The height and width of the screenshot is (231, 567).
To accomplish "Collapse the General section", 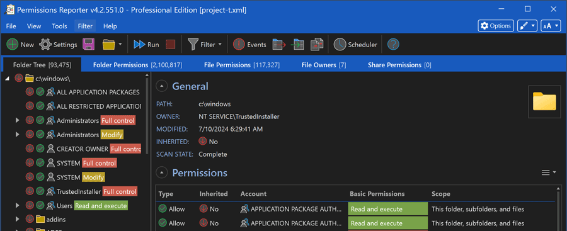I will (x=162, y=86).
